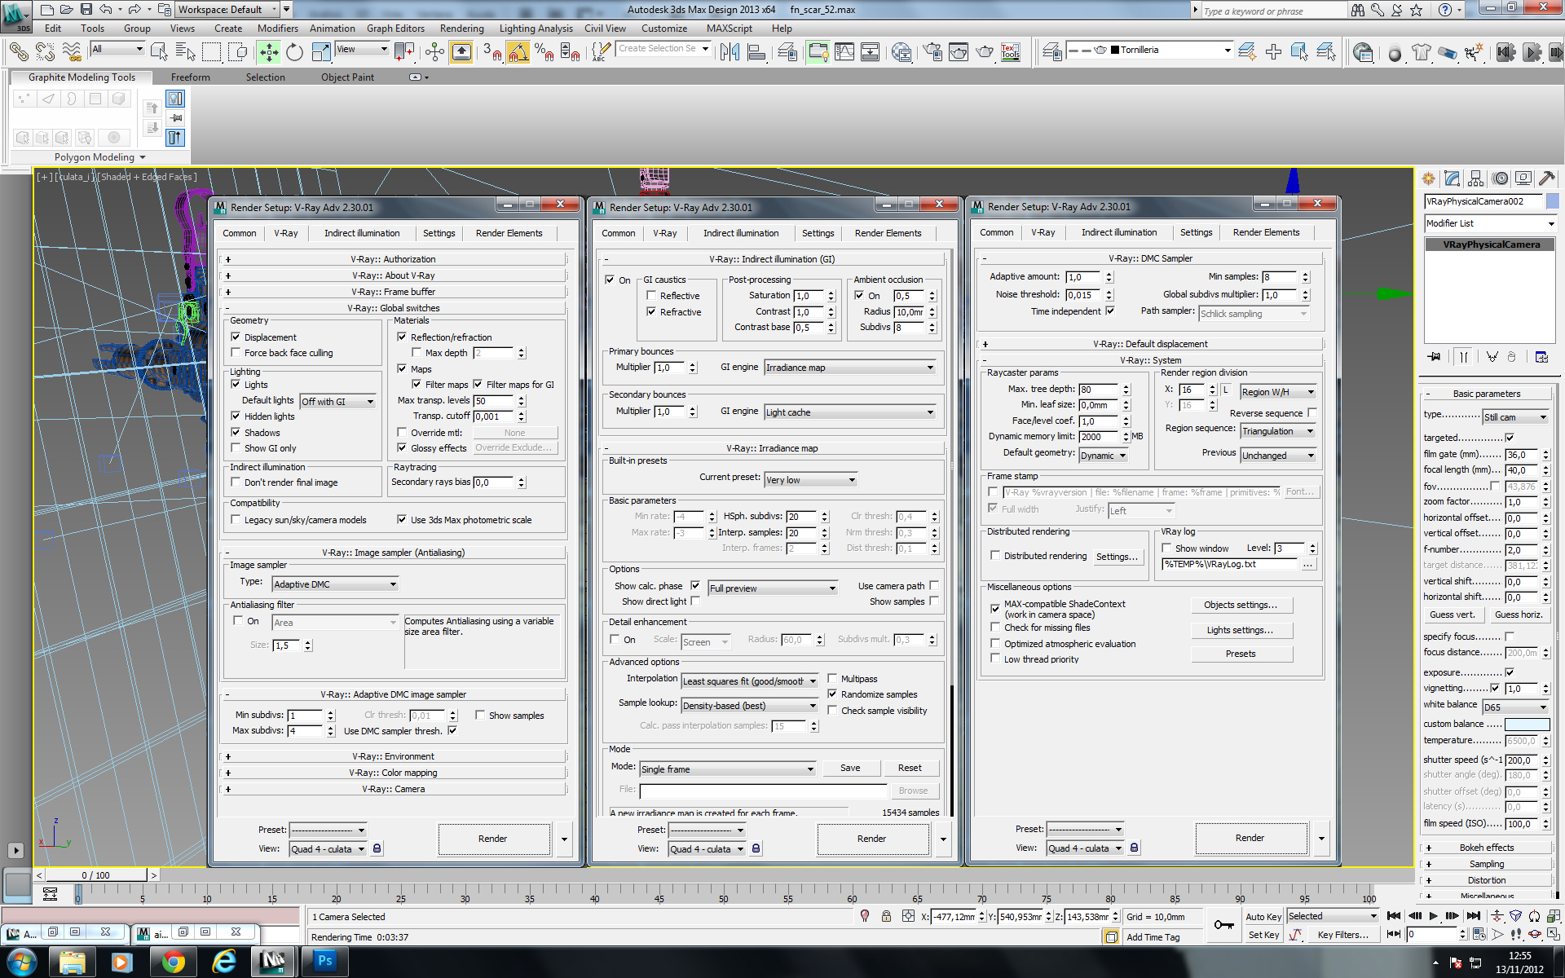Activate the Select and Rotate tool
1565x978 pixels.
pos(294,53)
